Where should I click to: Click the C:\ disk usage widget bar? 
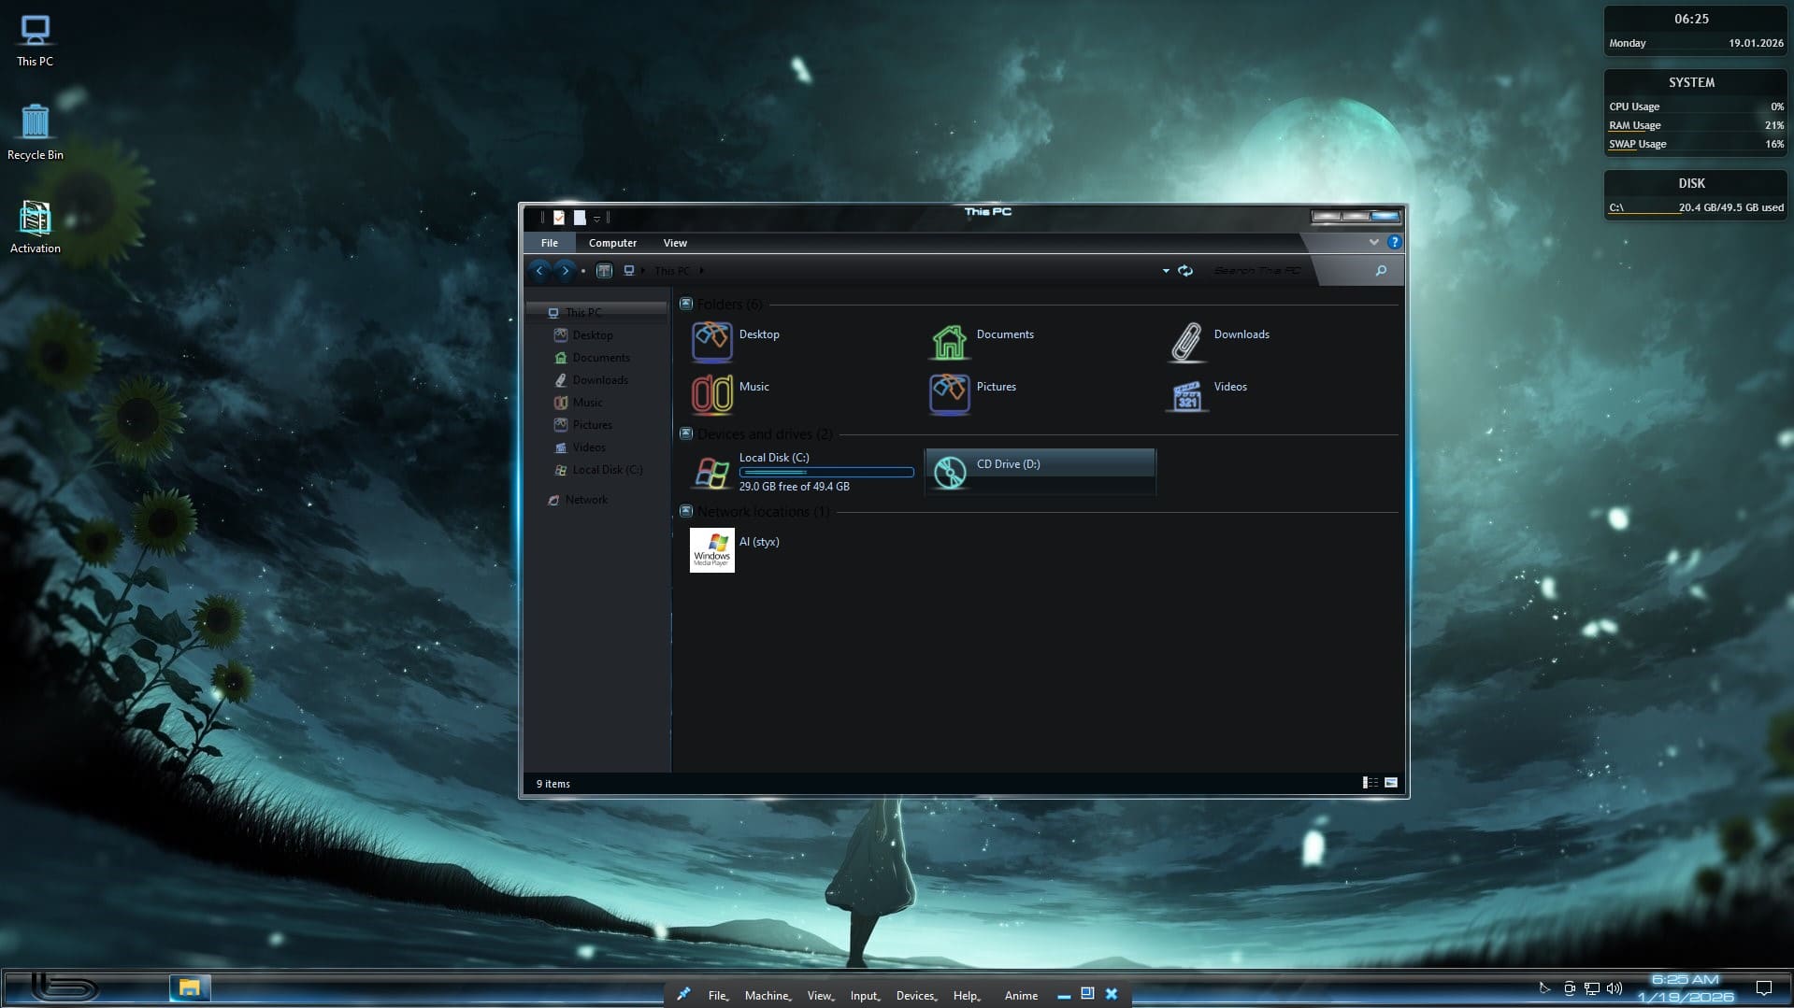pyautogui.click(x=1696, y=208)
